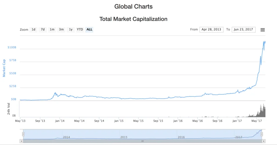277x145 pixels.
Task: Click the $50B axis label
Action: (x=13, y=73)
